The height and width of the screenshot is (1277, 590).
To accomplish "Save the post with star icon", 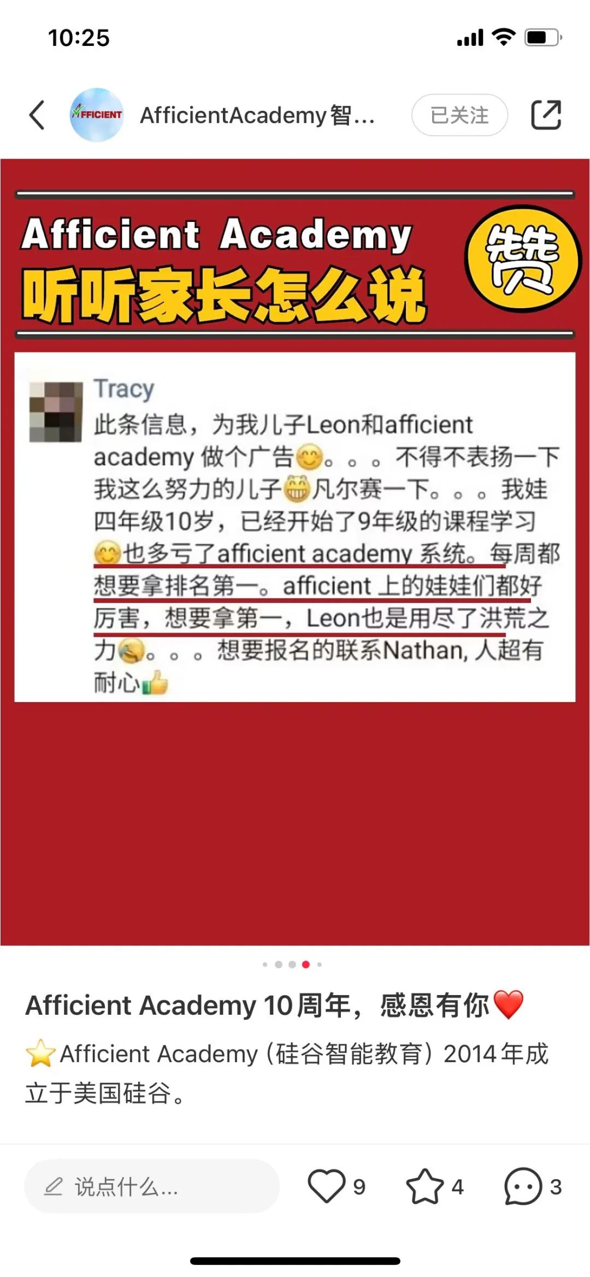I will 425,1186.
